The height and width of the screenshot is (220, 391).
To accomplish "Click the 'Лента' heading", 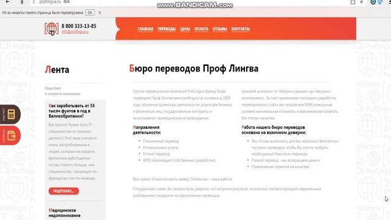I will [57, 70].
